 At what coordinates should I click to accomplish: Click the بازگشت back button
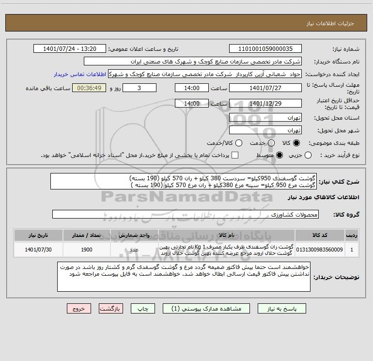pos(111,309)
